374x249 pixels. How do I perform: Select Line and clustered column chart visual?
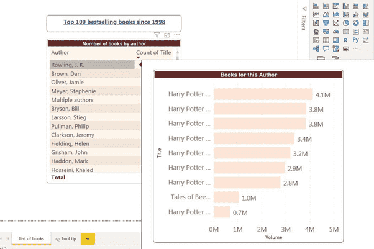tap(355, 14)
